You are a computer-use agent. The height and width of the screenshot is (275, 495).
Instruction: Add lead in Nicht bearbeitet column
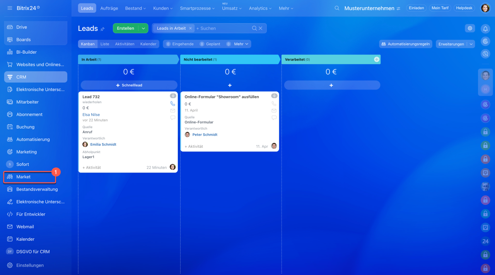[x=230, y=85]
